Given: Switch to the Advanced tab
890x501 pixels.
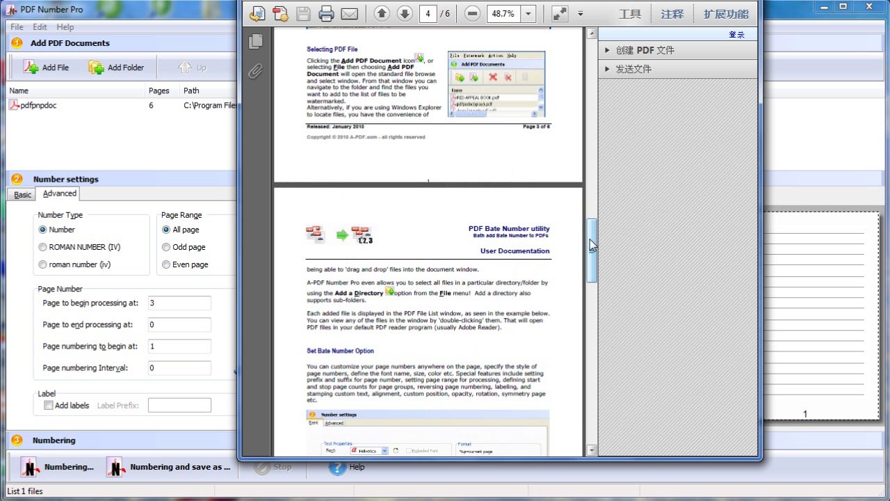Looking at the screenshot, I should click(x=60, y=193).
